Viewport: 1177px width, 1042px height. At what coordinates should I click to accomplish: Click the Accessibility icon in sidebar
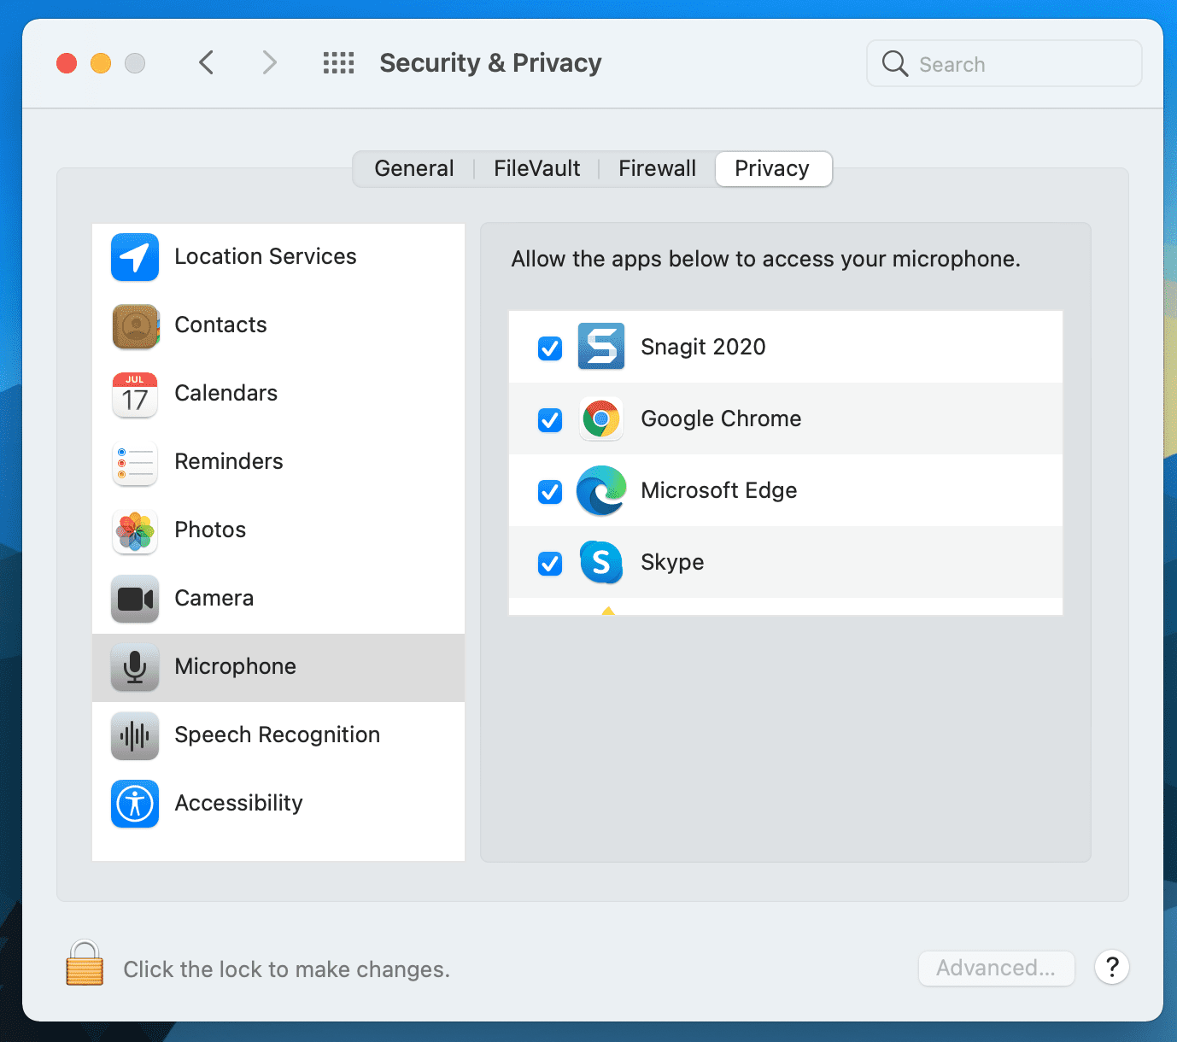pos(135,804)
